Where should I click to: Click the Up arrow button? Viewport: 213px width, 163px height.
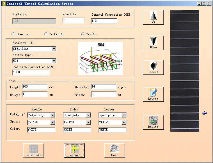pyautogui.click(x=153, y=17)
